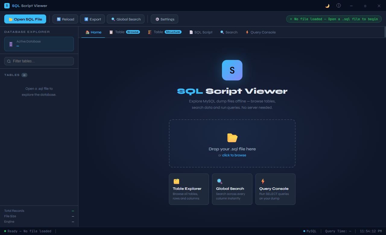Screen dimensions: 386x235
Task: Click the vertical scrollbar at tab bar edge
Action: click(385, 32)
